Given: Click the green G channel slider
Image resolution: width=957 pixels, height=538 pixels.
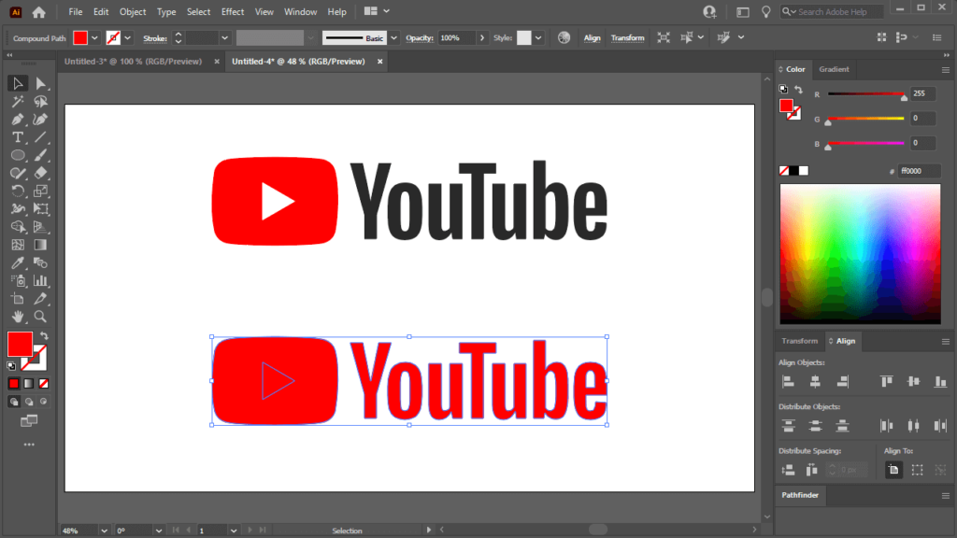Looking at the screenshot, I should point(864,119).
